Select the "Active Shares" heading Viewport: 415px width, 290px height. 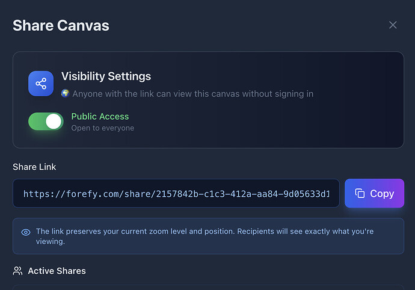tap(57, 271)
